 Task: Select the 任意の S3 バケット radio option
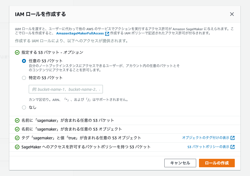click(24, 61)
